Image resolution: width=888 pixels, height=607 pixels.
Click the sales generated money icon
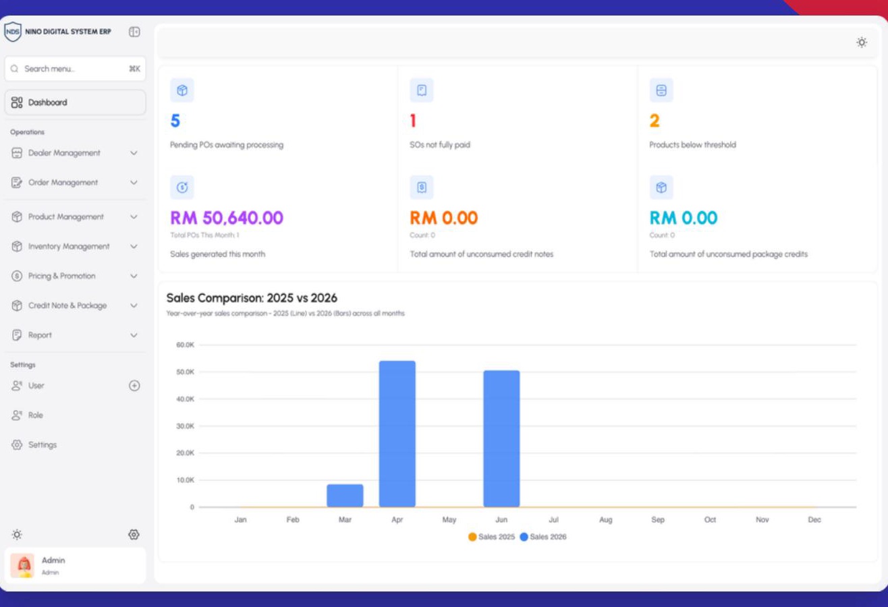coord(182,187)
